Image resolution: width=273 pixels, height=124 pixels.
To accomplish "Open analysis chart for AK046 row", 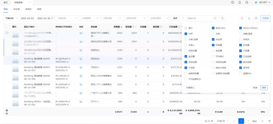I will pos(81,76).
